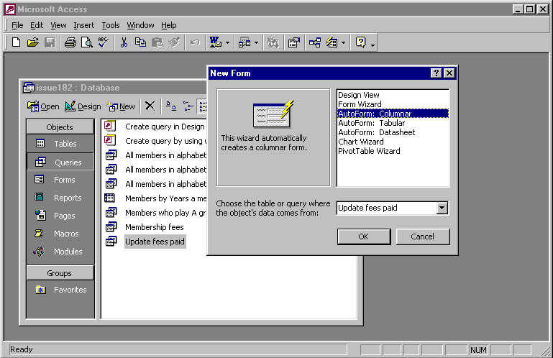
Task: Click the Open database folder icon
Action: click(33, 42)
